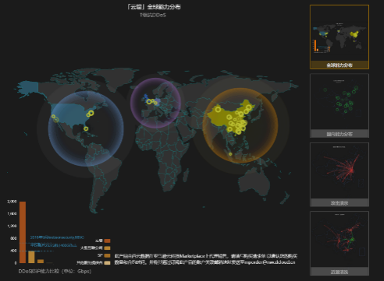Click the small yellow marker near Singapore
This screenshot has height=281, width=384.
[x=230, y=154]
